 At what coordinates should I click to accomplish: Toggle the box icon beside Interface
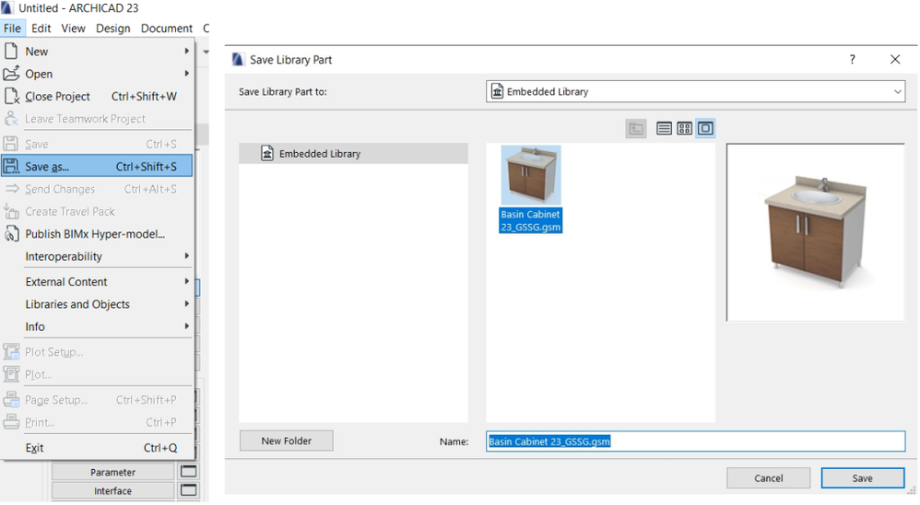click(x=188, y=490)
